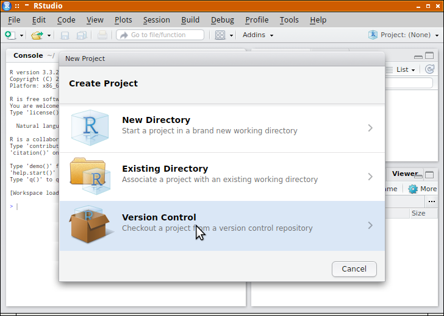Image resolution: width=444 pixels, height=316 pixels.
Task: Click the Open File folder icon
Action: (x=37, y=35)
